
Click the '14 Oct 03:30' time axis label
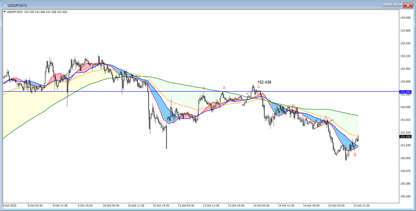pyautogui.click(x=260, y=205)
